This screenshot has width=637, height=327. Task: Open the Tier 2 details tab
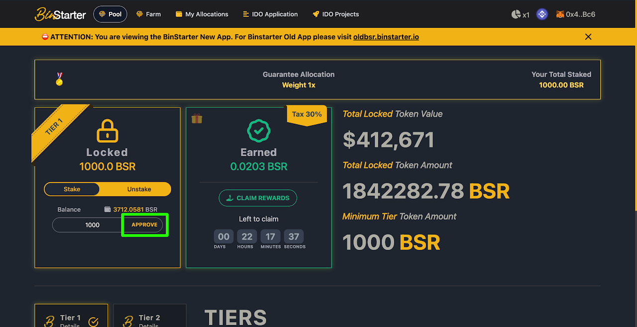pos(150,316)
